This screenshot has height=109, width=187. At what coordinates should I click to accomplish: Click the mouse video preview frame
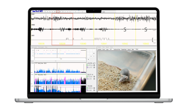click(x=127, y=71)
